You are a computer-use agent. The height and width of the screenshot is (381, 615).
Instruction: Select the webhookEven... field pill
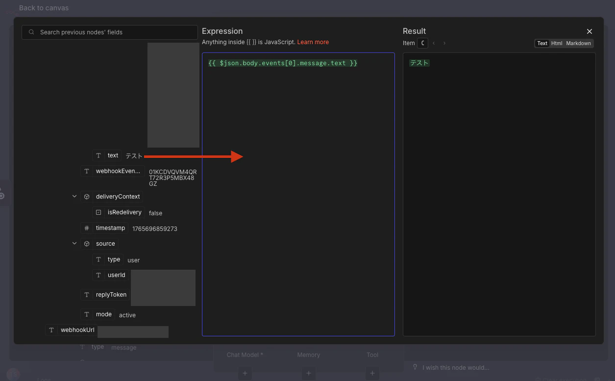point(112,171)
